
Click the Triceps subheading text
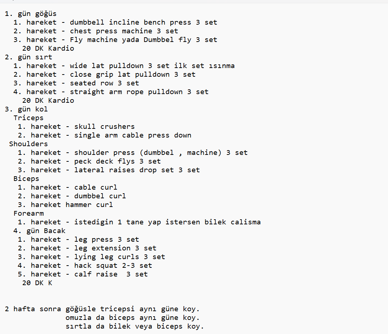pos(29,118)
